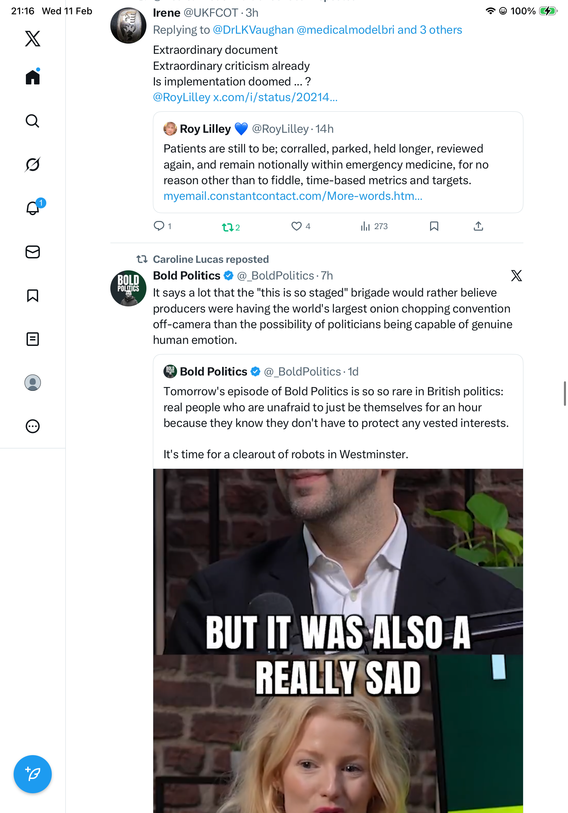
Task: Open Search from the sidebar
Action: click(x=33, y=121)
